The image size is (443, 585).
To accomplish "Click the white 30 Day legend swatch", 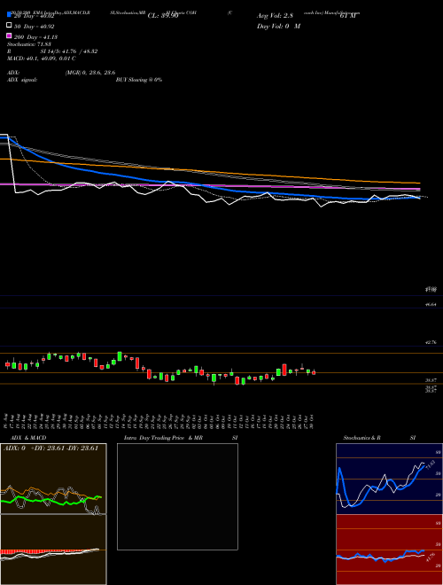I will tap(9, 26).
